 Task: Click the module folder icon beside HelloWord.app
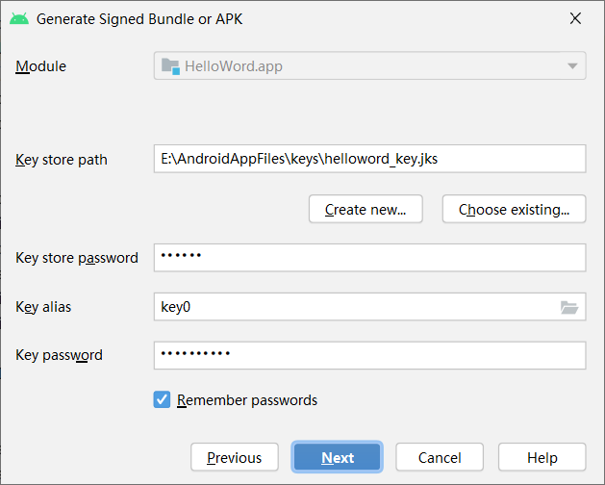pyautogui.click(x=170, y=66)
